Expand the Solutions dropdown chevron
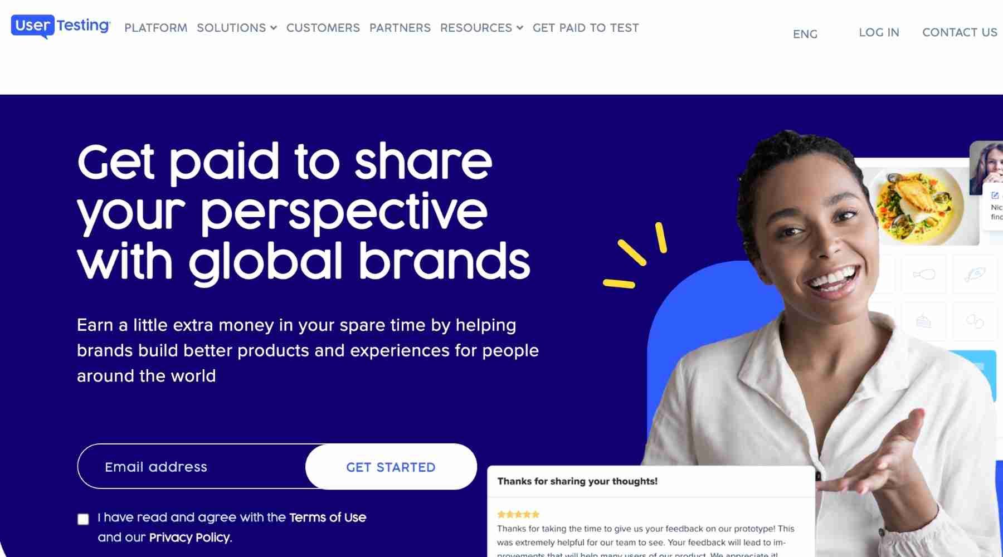This screenshot has width=1003, height=557. coord(274,28)
